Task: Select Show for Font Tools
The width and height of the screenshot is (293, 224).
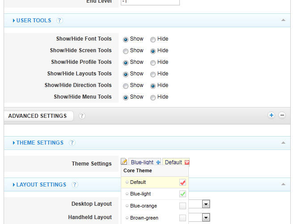Action: click(126, 40)
